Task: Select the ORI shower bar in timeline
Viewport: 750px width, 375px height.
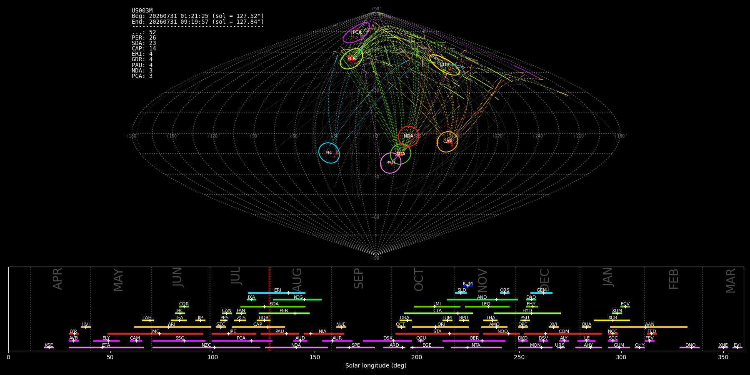Action: point(440,327)
